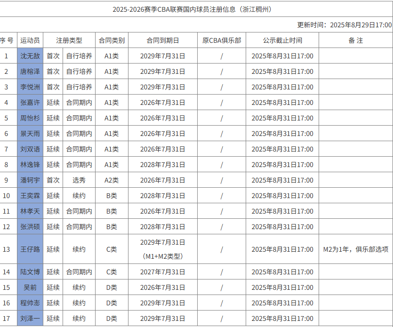
Task: Click the table title mentioning 浙江稠州
Action: [193, 9]
